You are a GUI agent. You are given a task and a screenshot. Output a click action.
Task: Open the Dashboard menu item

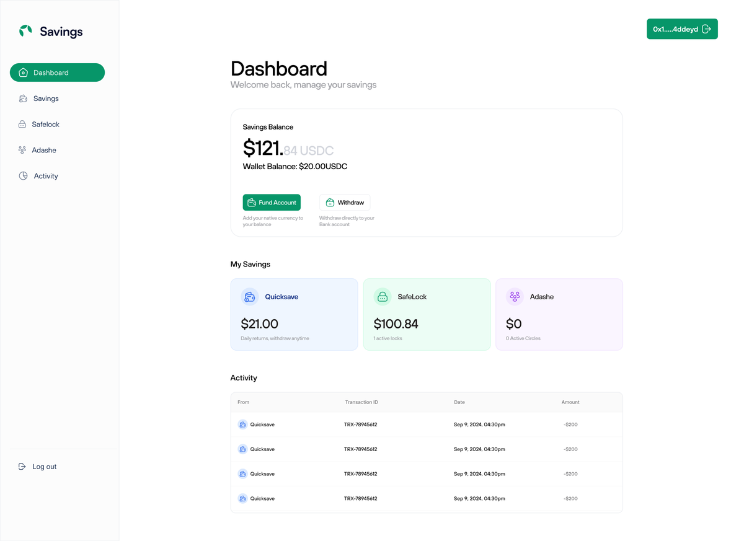57,73
